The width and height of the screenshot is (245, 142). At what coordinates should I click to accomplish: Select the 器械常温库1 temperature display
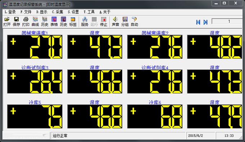point(35,47)
